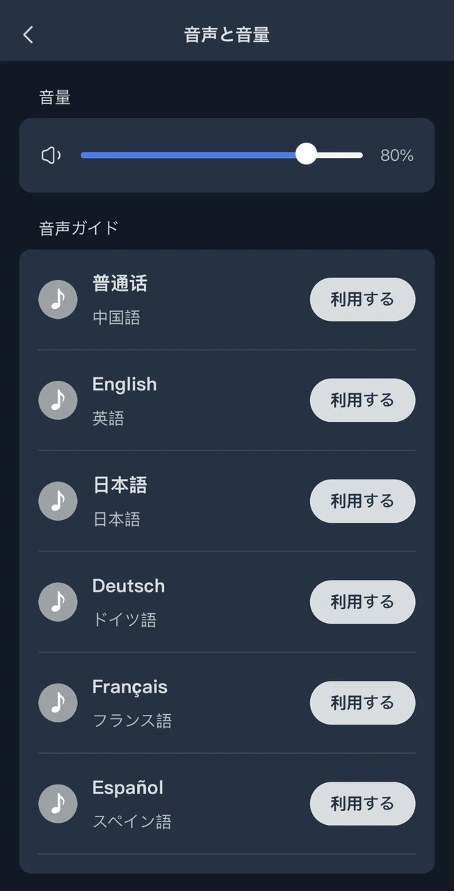Play the English voice sample note icon
Image resolution: width=454 pixels, height=891 pixels.
coord(58,400)
